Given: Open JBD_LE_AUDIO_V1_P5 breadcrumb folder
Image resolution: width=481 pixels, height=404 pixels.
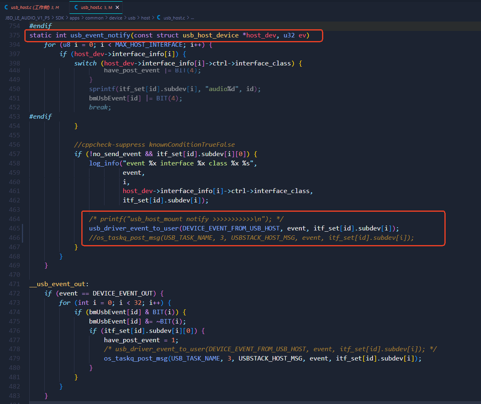Looking at the screenshot, I should tap(27, 18).
